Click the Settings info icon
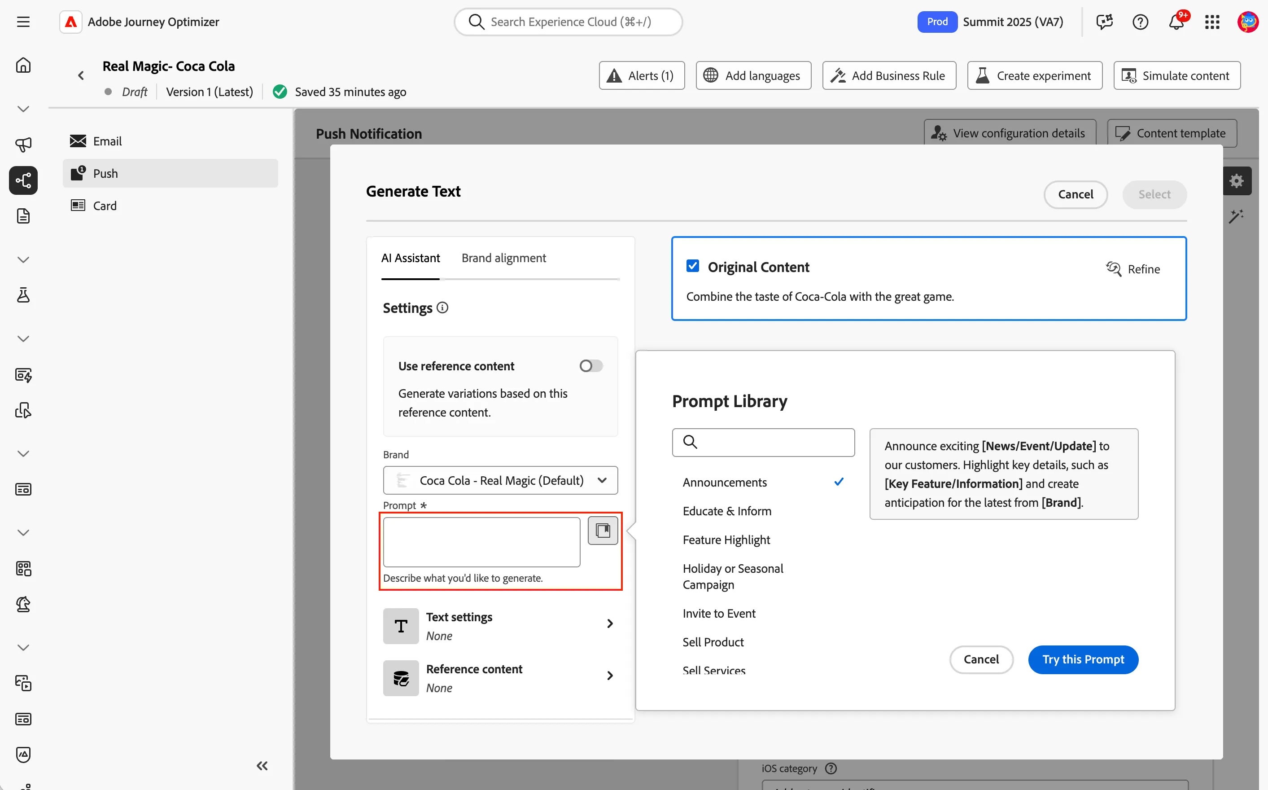The image size is (1268, 790). pos(442,308)
